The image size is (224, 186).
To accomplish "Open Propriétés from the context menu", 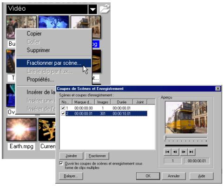I will point(40,79).
